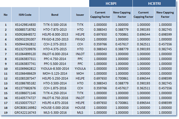Select the ISIN Code column header
This screenshot has height=119, width=179.
[25, 15]
